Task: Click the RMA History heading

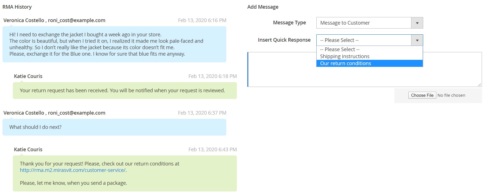Action: [17, 7]
